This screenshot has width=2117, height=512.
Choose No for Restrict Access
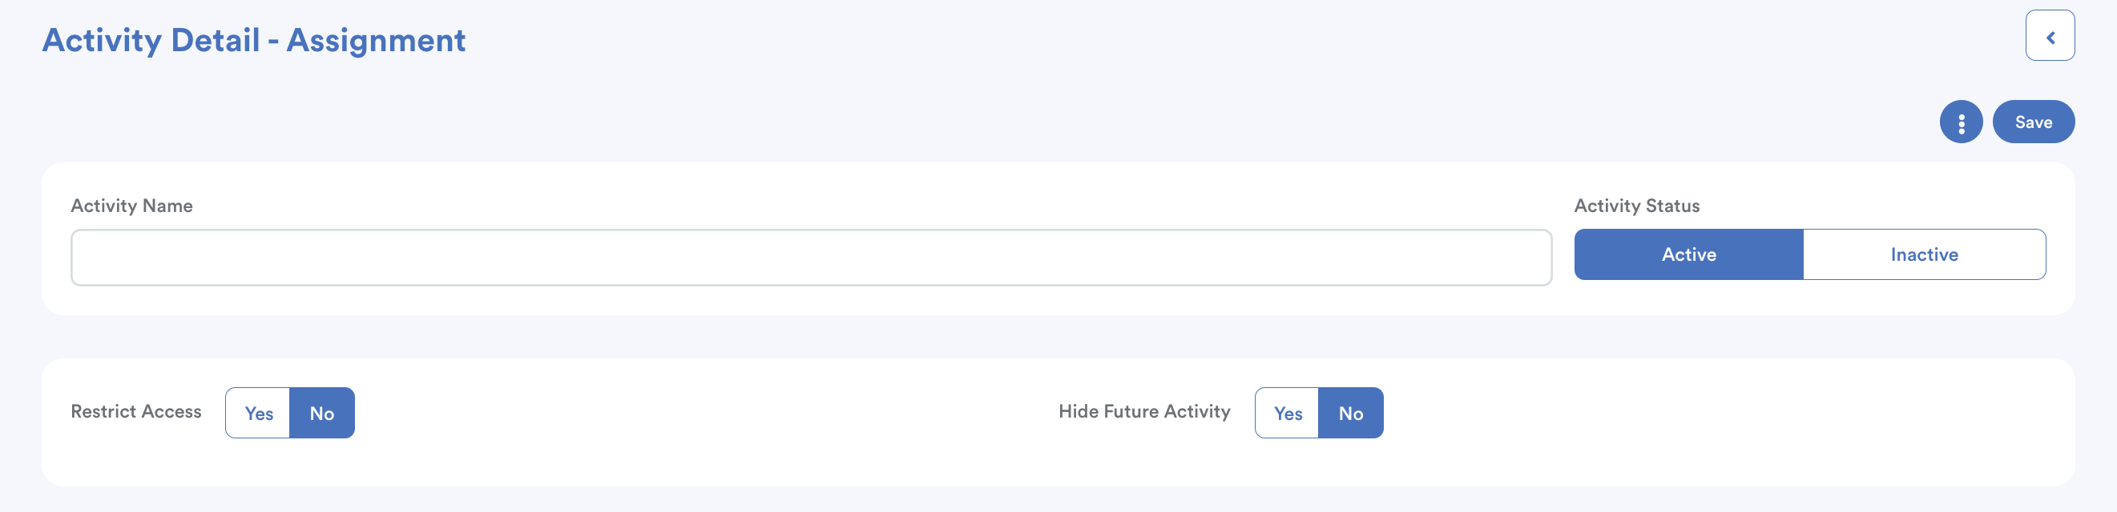click(322, 414)
